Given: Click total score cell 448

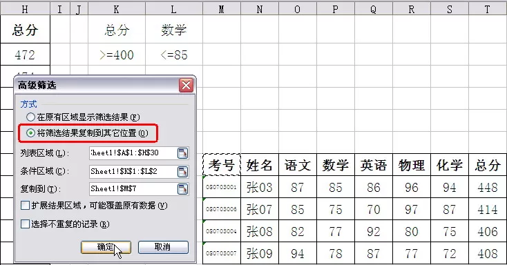Looking at the screenshot, I should click(488, 187).
